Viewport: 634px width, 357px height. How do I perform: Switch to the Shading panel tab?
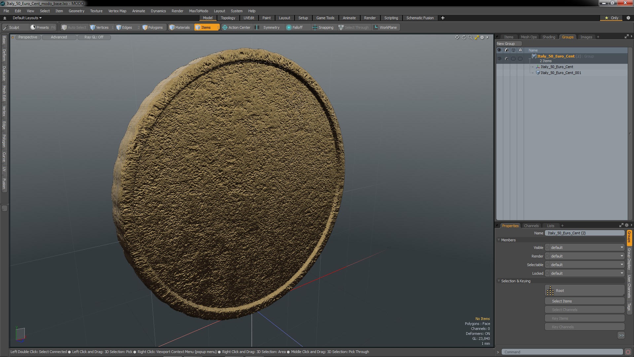[x=548, y=37]
